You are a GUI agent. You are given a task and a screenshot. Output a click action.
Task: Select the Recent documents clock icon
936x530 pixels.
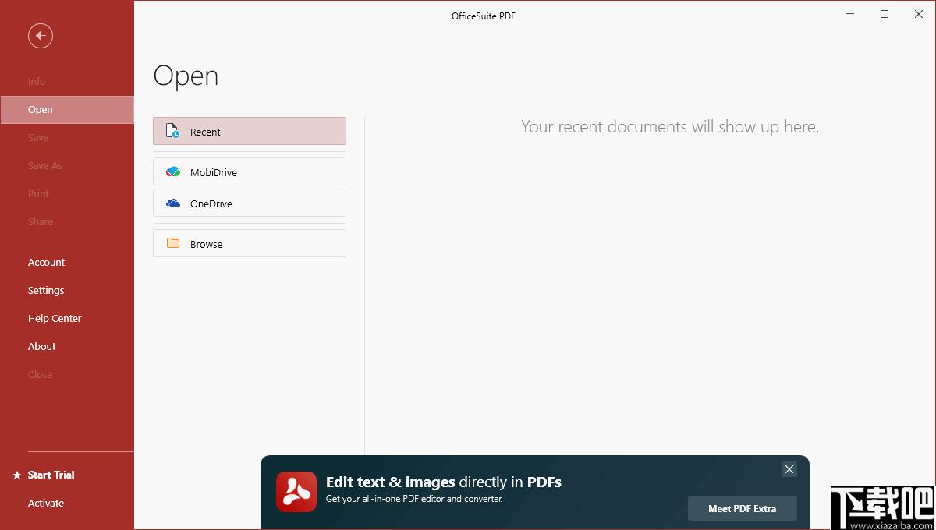coord(173,132)
